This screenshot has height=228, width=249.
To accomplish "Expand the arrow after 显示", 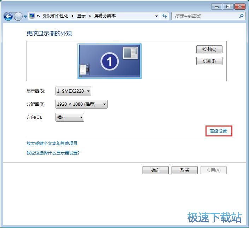I will tap(90, 16).
